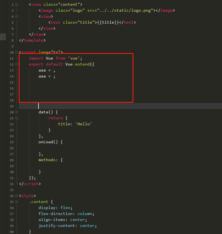Click "title:" property on line 22
Image resolution: width=222 pixels, height=234 pixels.
65,124
